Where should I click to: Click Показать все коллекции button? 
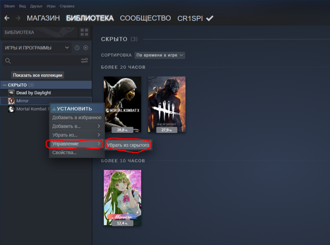click(38, 75)
